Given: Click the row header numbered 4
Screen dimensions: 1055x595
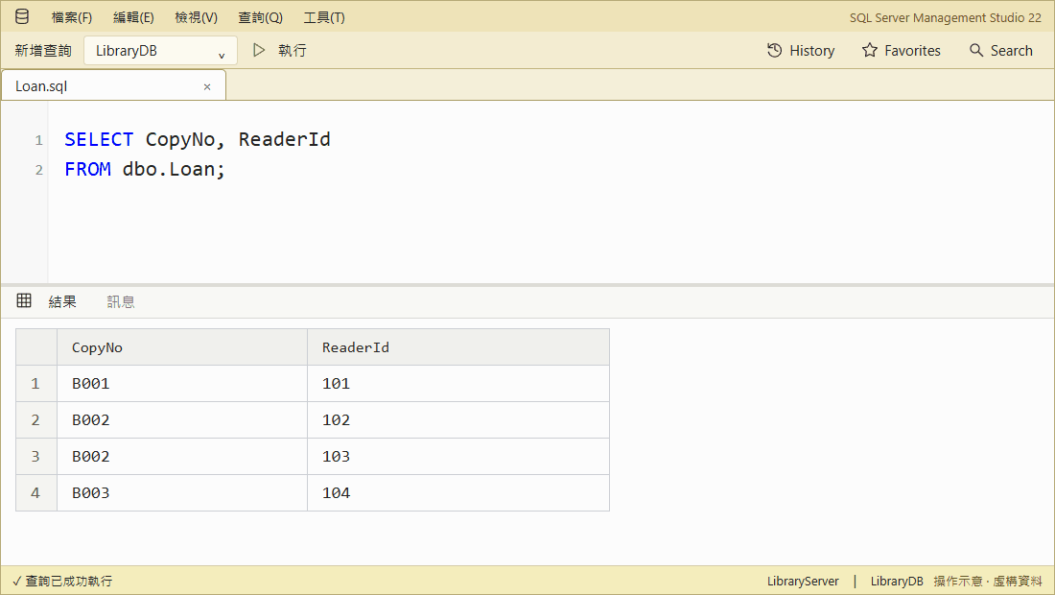Looking at the screenshot, I should coord(36,492).
